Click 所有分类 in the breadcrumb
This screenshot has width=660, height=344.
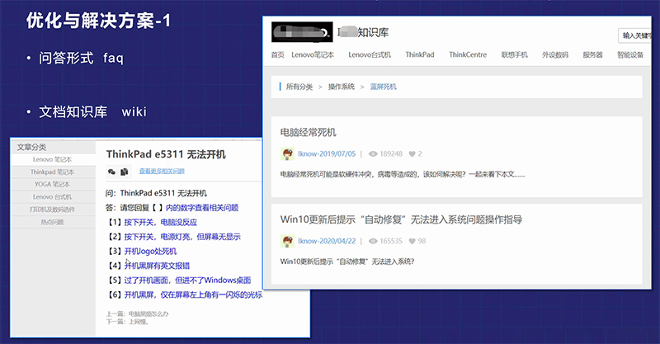pyautogui.click(x=299, y=87)
